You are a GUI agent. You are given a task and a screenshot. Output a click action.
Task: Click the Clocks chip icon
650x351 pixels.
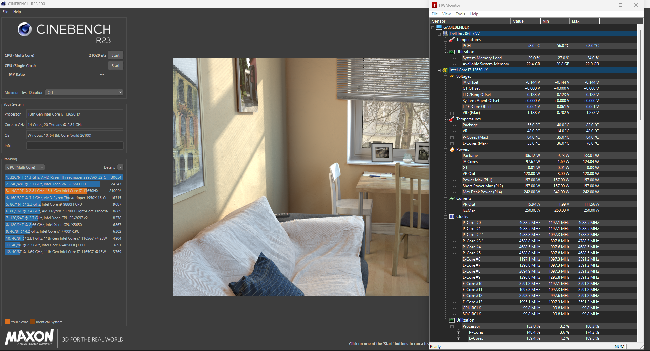[x=452, y=216]
